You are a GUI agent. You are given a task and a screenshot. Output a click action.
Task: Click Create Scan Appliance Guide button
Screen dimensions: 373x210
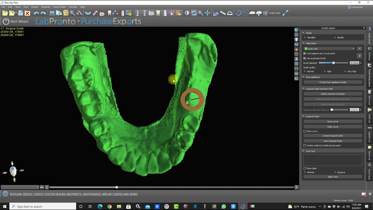(333, 82)
